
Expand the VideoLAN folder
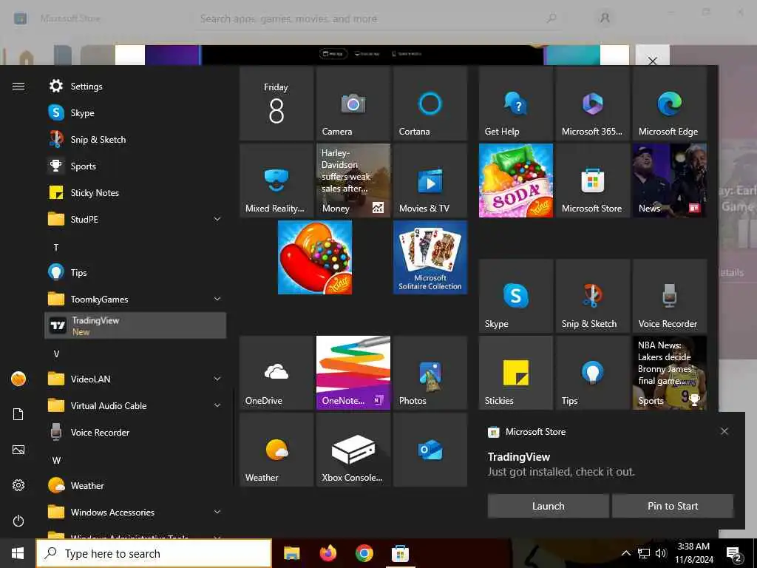tap(135, 379)
